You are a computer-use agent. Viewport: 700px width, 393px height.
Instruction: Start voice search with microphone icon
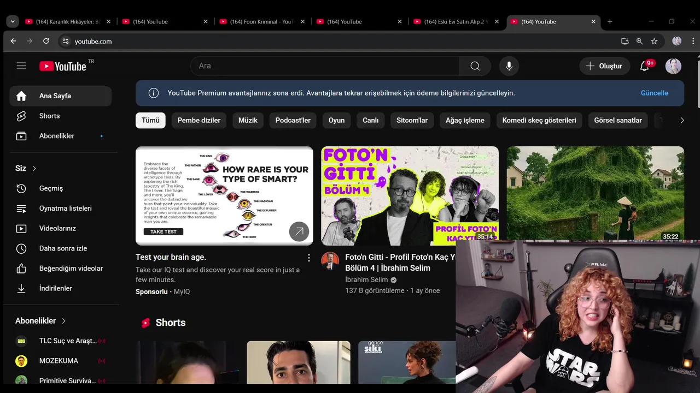pyautogui.click(x=509, y=66)
